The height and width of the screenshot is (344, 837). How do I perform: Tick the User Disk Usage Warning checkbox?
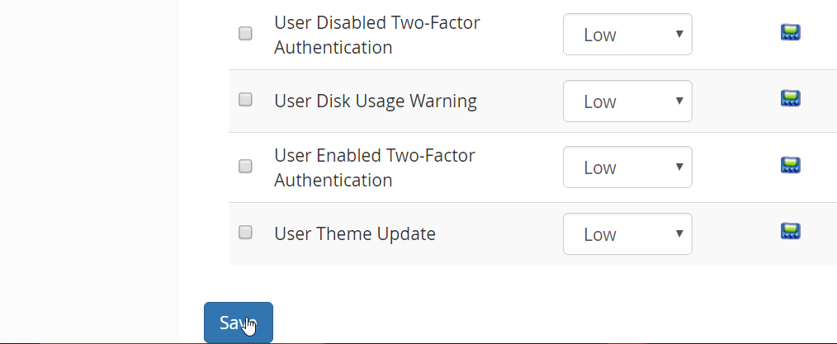245,100
